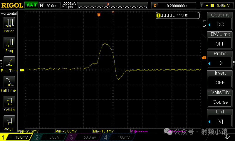This screenshot has width=235, height=141.
Task: Select the -Width measurement icon
Action: coord(9,122)
